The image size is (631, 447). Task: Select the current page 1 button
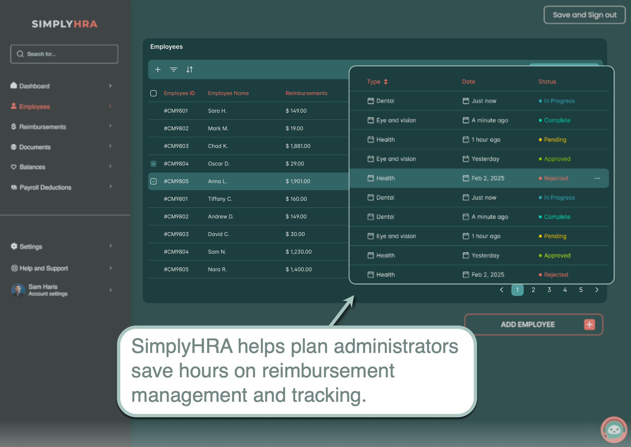click(x=517, y=290)
